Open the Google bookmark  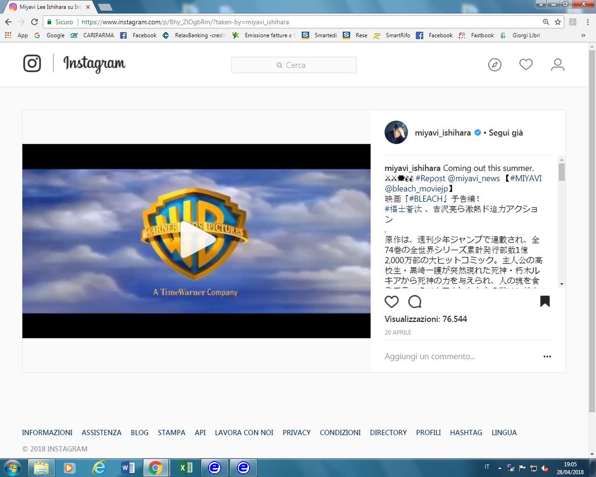coord(49,35)
